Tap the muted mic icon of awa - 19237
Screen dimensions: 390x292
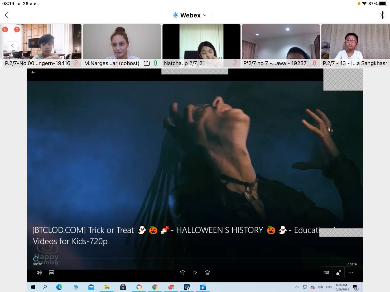pyautogui.click(x=315, y=63)
